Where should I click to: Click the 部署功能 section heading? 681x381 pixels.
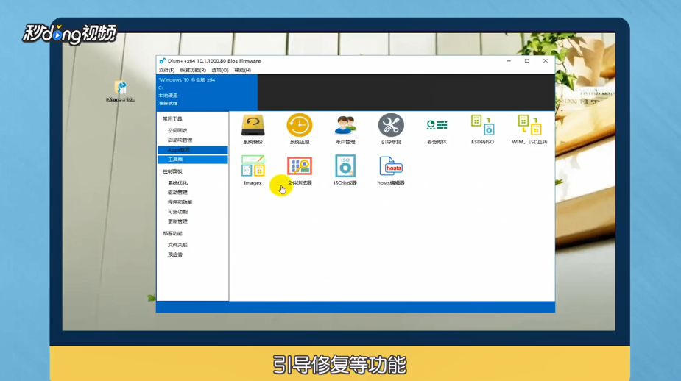point(172,233)
